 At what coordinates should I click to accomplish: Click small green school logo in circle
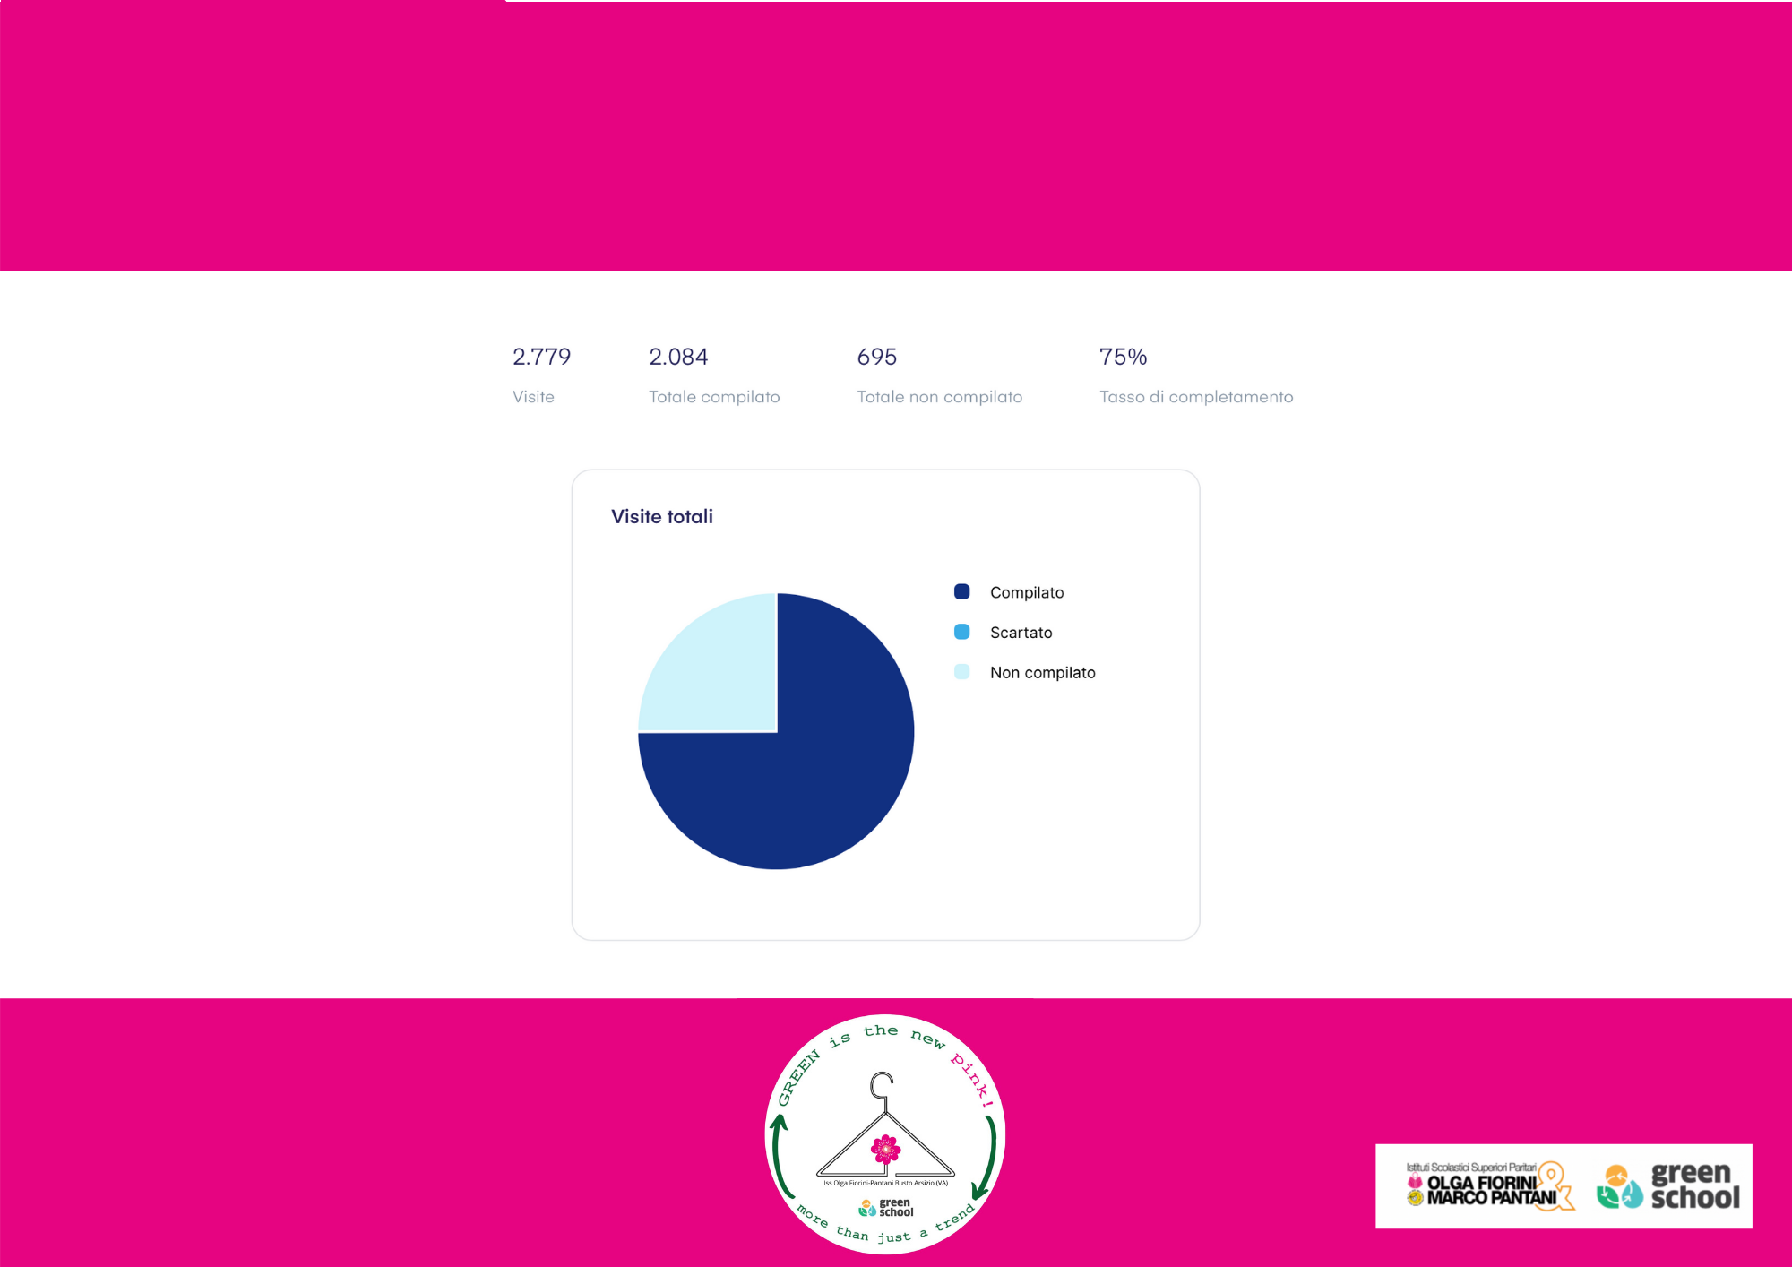click(886, 1208)
